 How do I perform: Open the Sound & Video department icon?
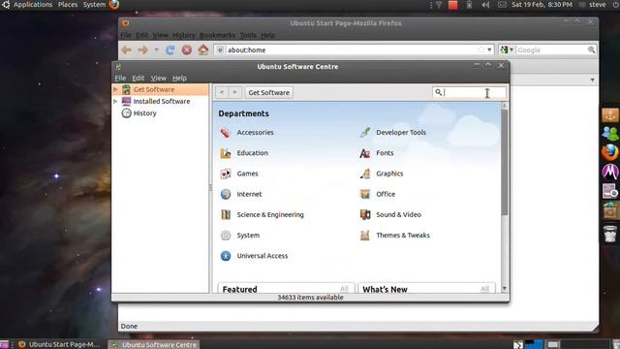(365, 214)
